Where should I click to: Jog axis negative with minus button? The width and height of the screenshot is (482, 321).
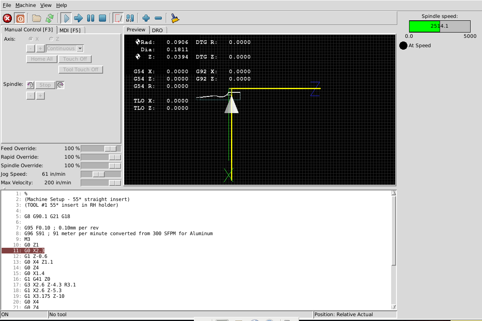(31, 48)
